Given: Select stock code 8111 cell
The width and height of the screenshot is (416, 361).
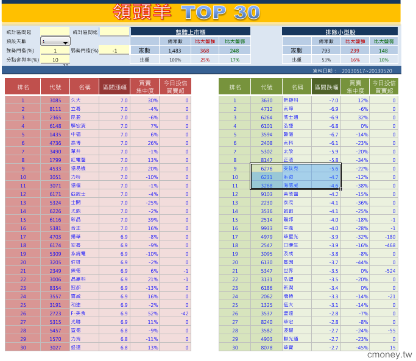Looking at the screenshot, I should point(55,109).
